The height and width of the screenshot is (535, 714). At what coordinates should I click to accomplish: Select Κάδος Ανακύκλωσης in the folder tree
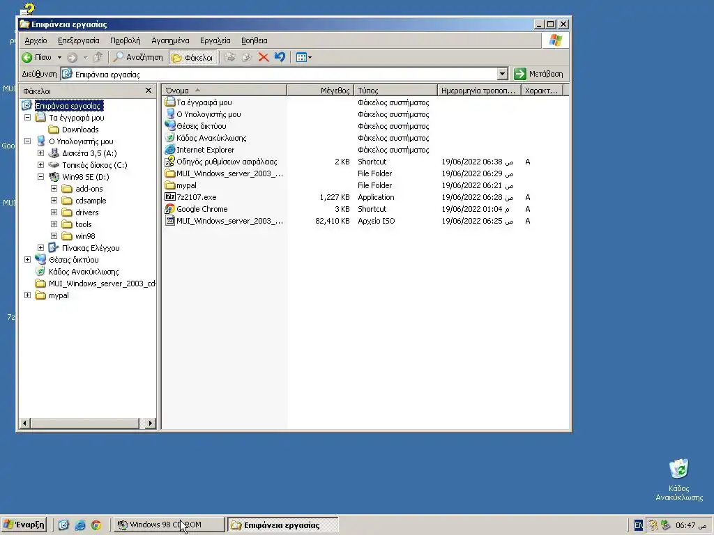(x=77, y=272)
